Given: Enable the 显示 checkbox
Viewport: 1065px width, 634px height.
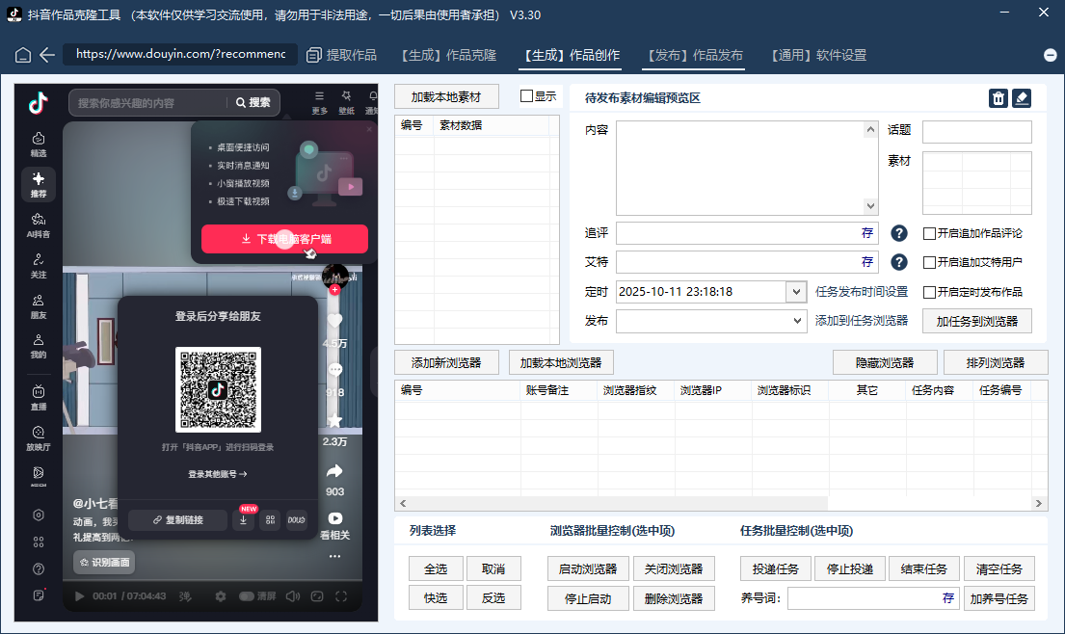Looking at the screenshot, I should [x=524, y=96].
